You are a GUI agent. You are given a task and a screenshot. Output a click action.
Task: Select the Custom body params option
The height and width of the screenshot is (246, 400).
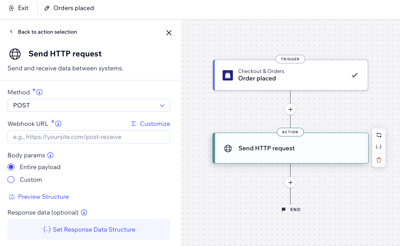click(x=11, y=180)
